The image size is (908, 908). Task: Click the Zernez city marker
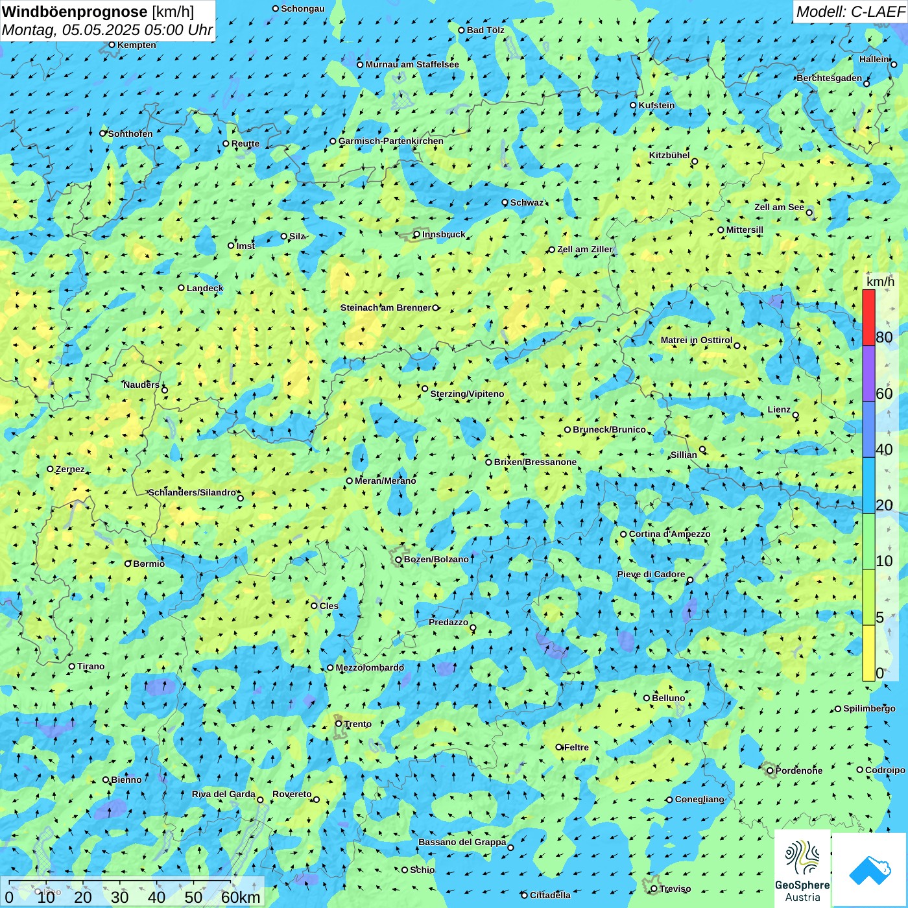point(50,469)
